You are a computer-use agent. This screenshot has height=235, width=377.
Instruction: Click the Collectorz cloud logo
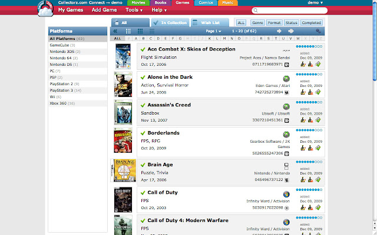coord(45,9)
